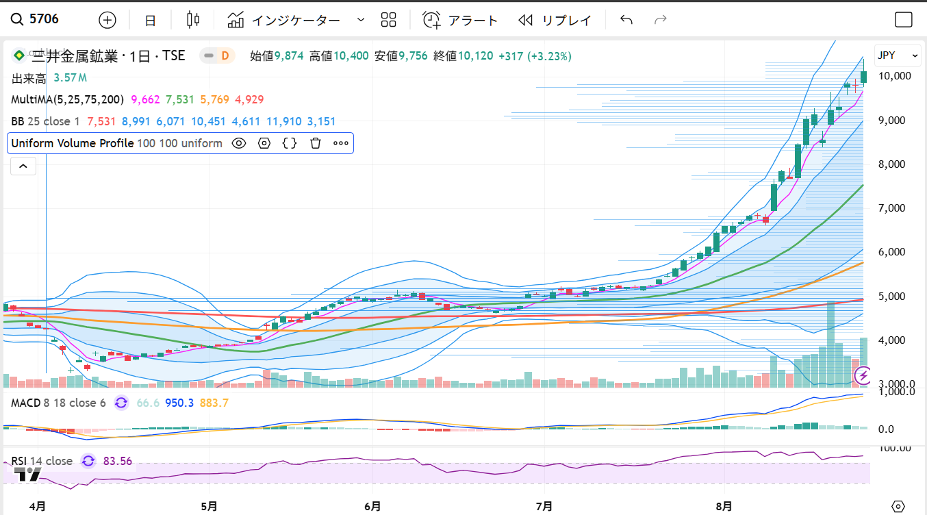927x515 pixels.
Task: Click MultiMA value 4,929
Action: click(x=249, y=99)
